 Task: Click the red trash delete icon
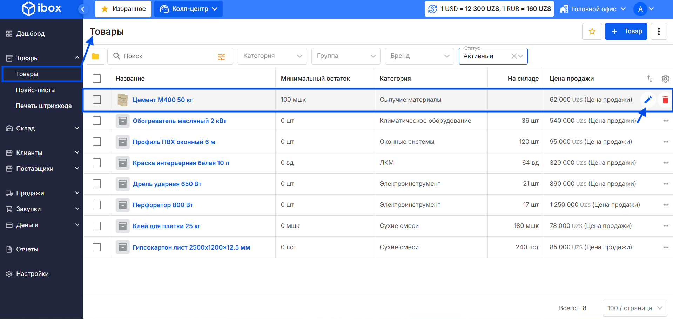click(x=665, y=100)
